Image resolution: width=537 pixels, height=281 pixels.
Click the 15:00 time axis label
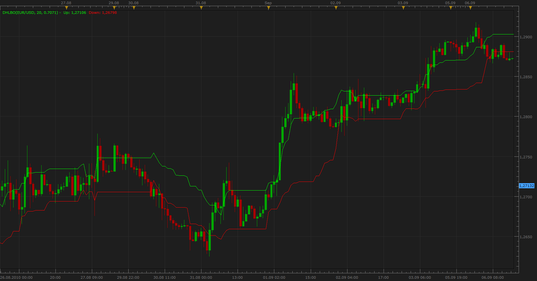(x=311, y=277)
